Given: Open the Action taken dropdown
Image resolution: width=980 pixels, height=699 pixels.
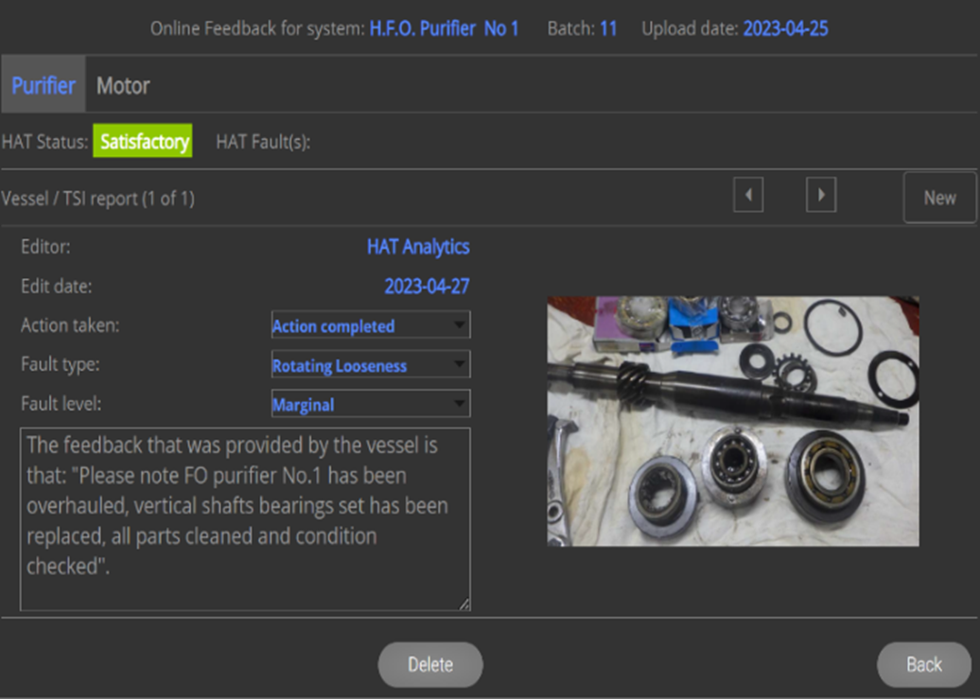Looking at the screenshot, I should pyautogui.click(x=370, y=325).
